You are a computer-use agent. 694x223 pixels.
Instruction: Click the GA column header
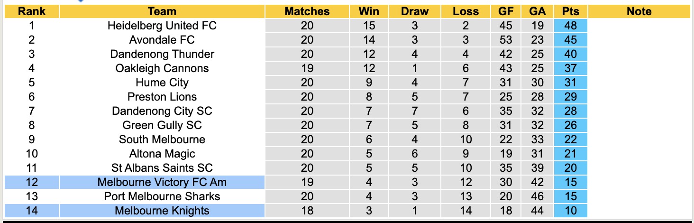click(x=537, y=11)
